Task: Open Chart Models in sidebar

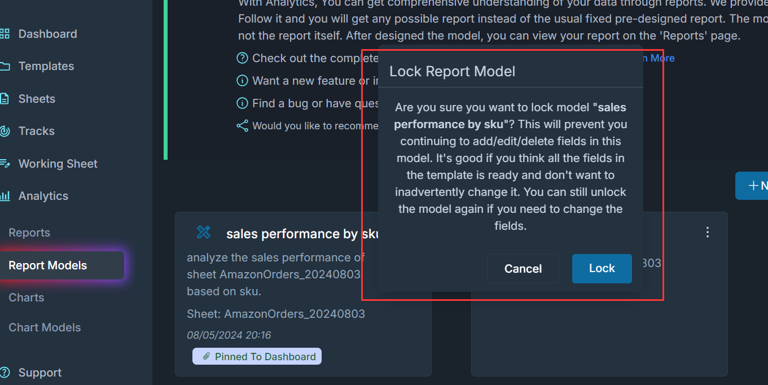Action: pos(45,327)
